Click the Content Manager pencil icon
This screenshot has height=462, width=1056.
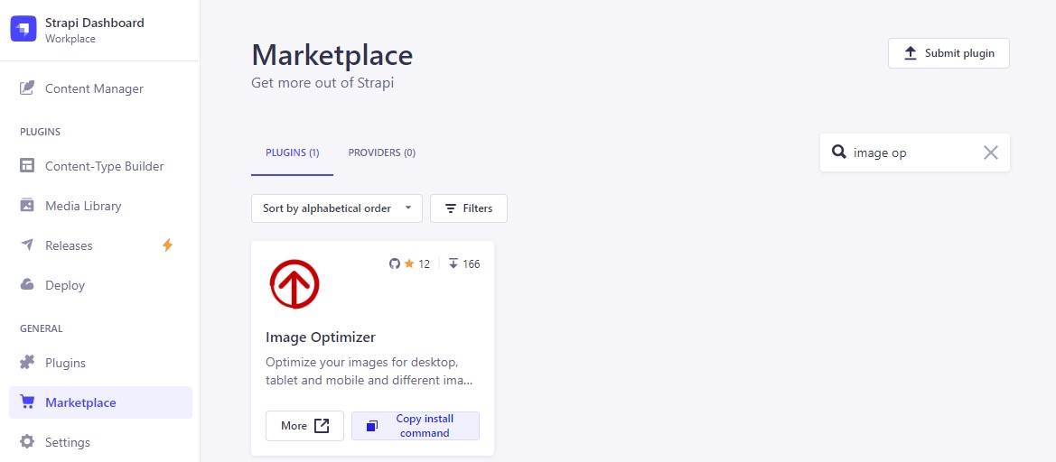27,88
